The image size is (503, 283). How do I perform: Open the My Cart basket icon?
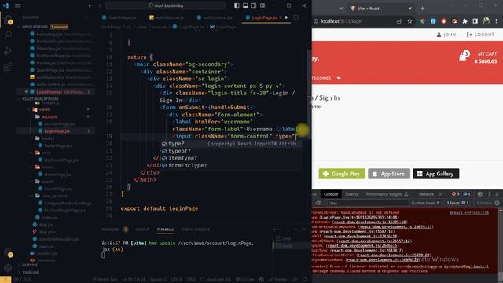464,56
